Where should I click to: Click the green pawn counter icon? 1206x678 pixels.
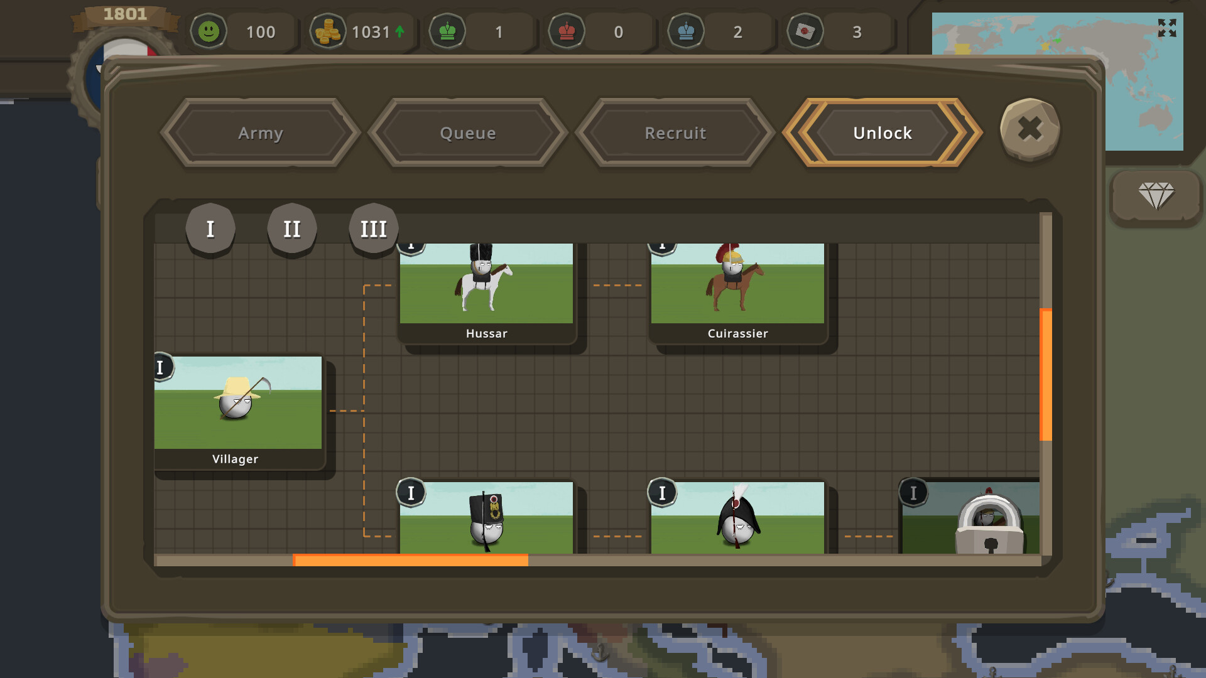click(x=447, y=32)
